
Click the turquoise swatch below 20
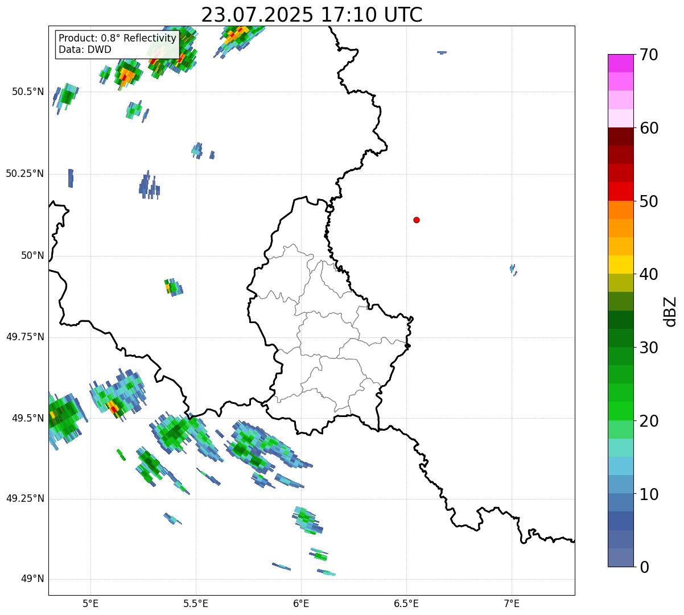(x=620, y=448)
